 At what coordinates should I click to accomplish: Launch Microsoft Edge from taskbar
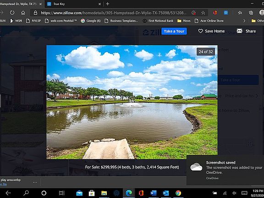click(x=129, y=193)
